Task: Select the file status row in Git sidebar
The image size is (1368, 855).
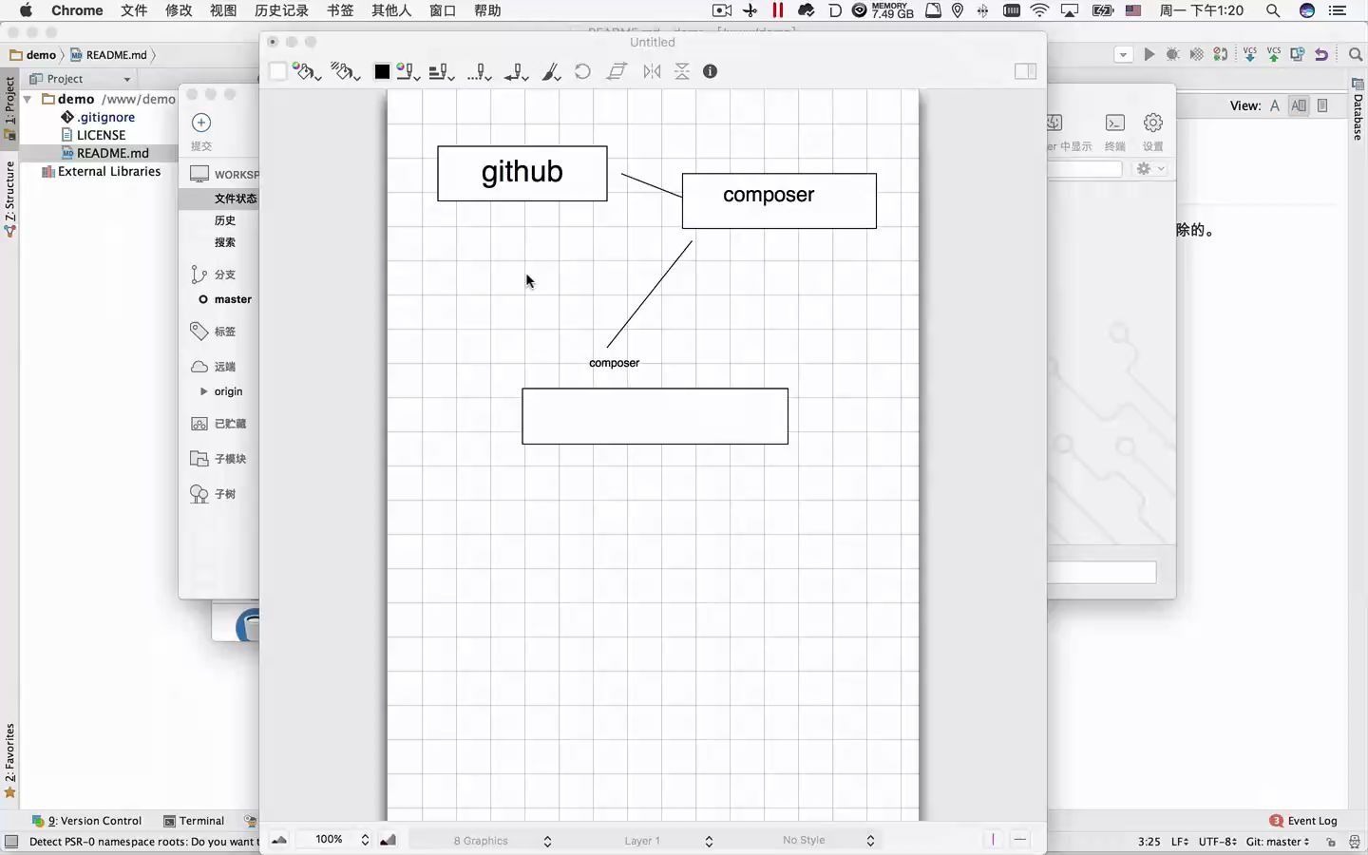Action: (x=219, y=199)
